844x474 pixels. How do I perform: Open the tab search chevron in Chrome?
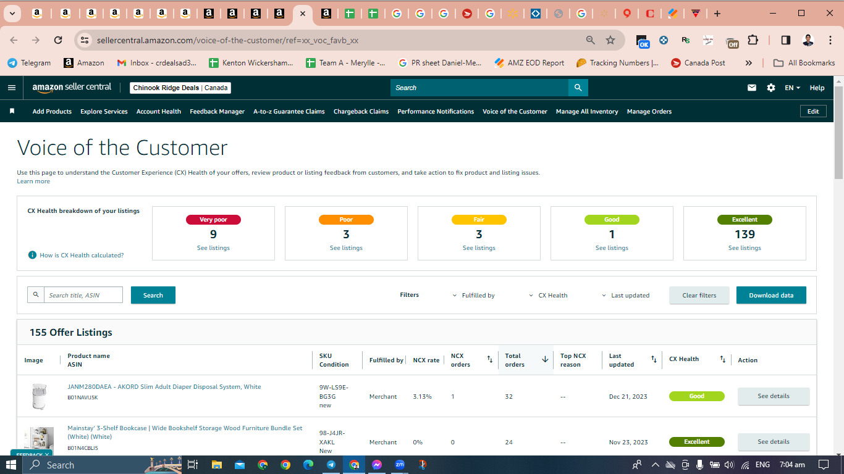(x=12, y=14)
